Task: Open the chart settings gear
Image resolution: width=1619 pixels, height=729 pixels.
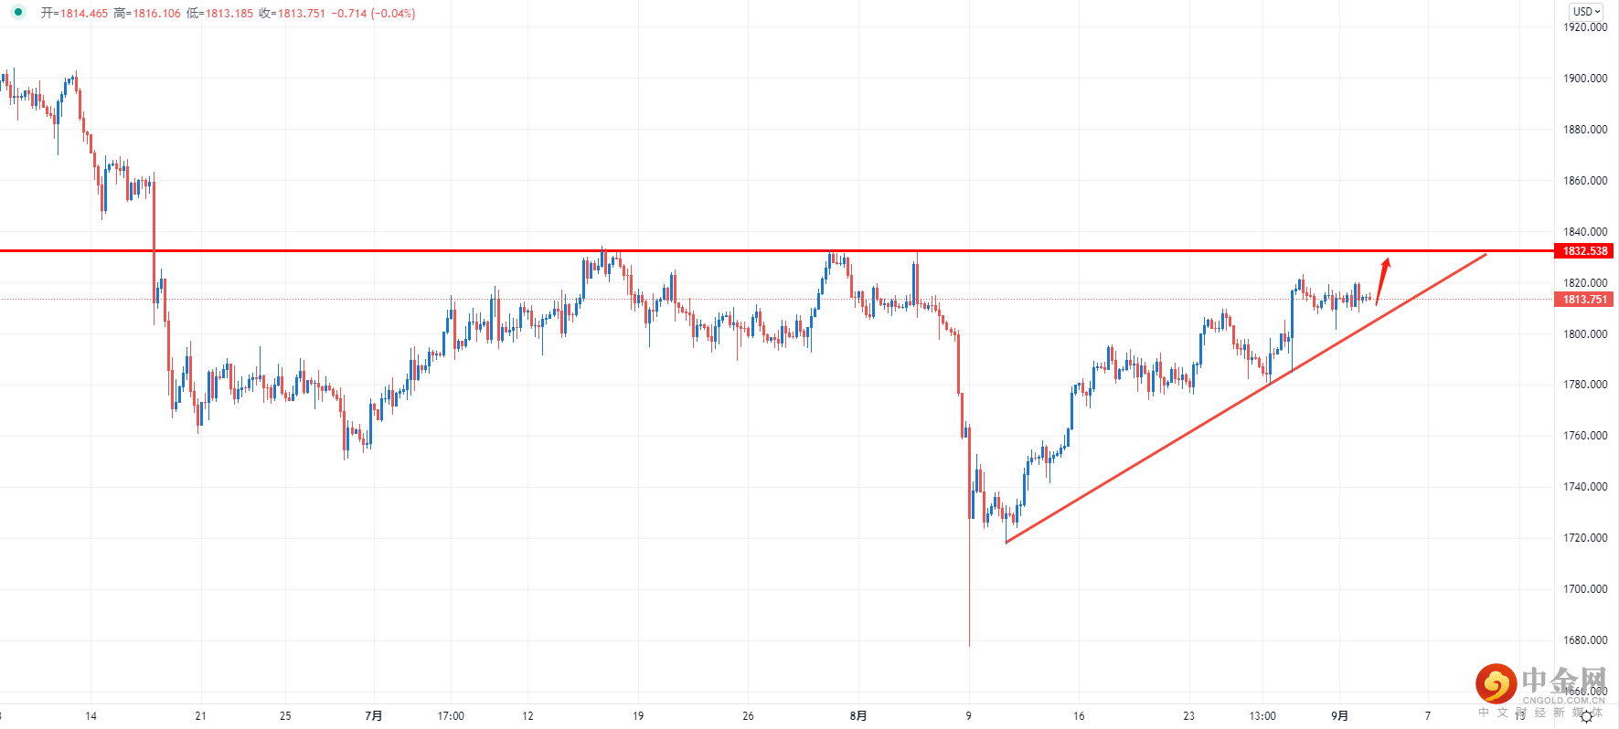Action: pyautogui.click(x=1586, y=717)
